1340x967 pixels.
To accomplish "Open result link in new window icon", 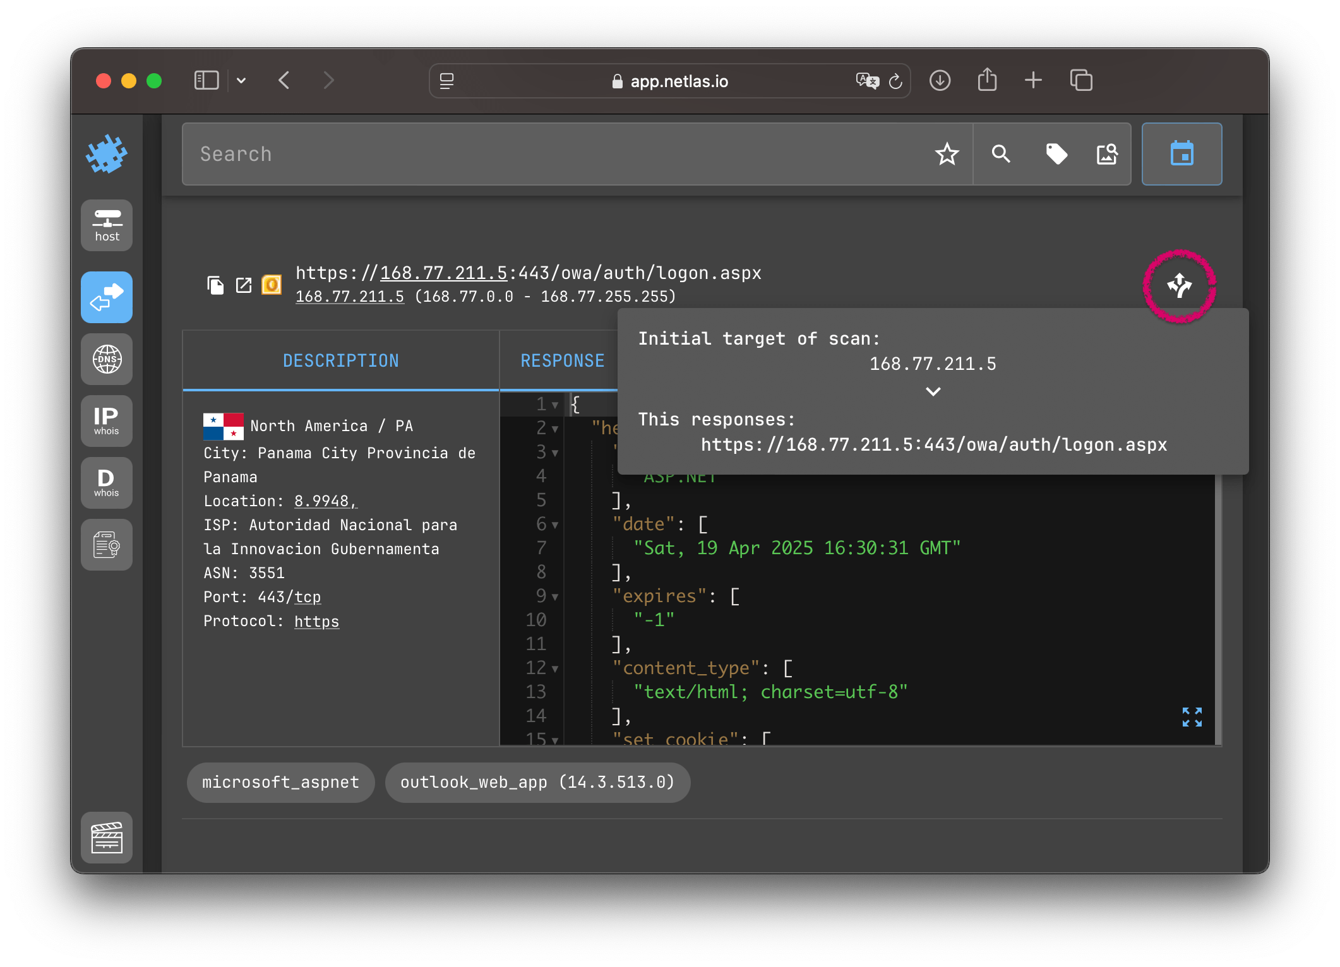I will coord(244,285).
